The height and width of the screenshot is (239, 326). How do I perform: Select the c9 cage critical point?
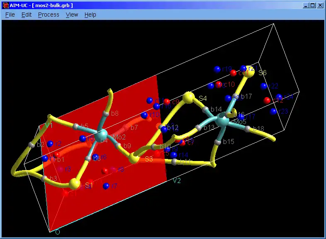click(x=167, y=102)
